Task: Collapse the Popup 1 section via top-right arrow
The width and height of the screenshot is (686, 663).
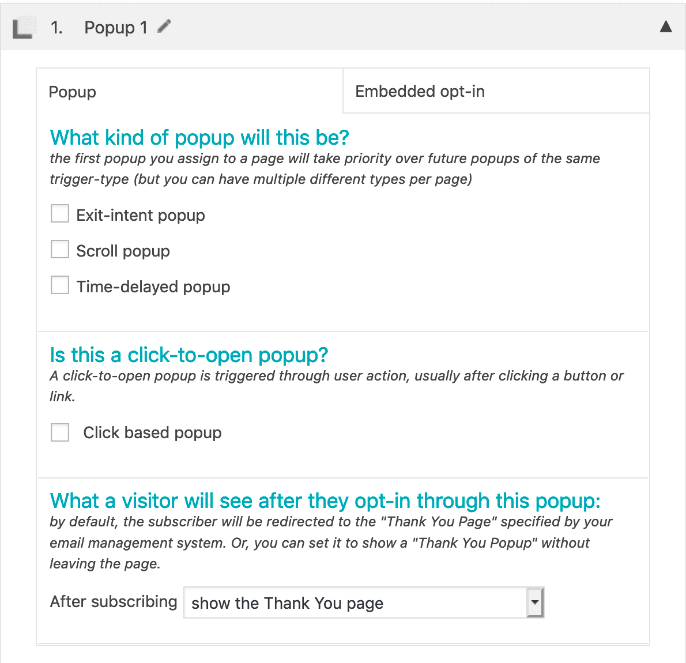Action: pos(666,27)
